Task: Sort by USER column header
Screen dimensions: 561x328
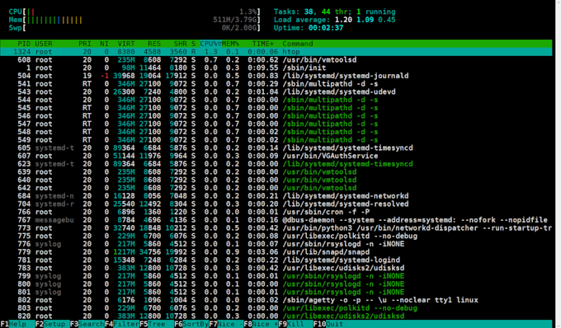Action: pyautogui.click(x=44, y=44)
